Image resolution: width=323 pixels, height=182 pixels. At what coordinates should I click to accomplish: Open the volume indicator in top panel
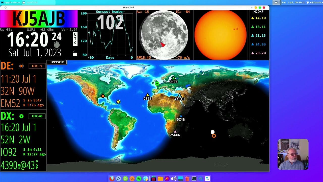(x=311, y=3)
